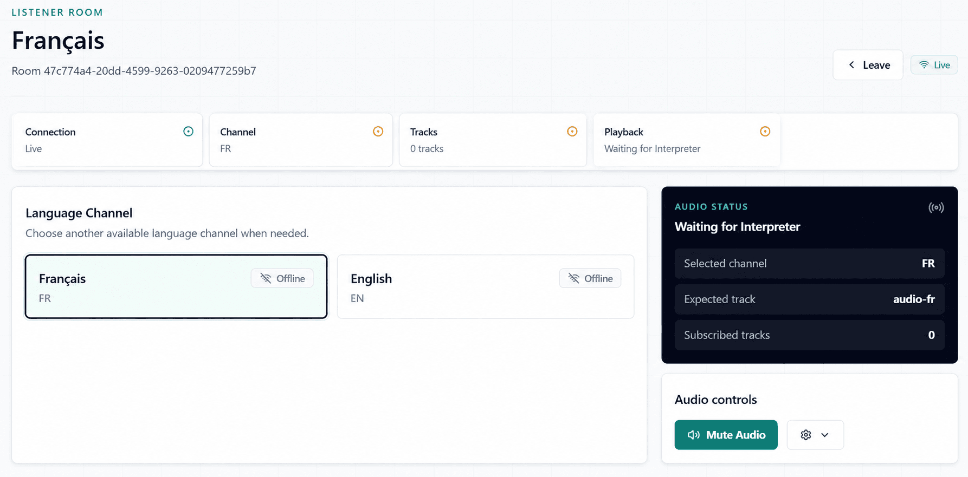
Task: Select the Français language channel
Action: click(x=176, y=286)
